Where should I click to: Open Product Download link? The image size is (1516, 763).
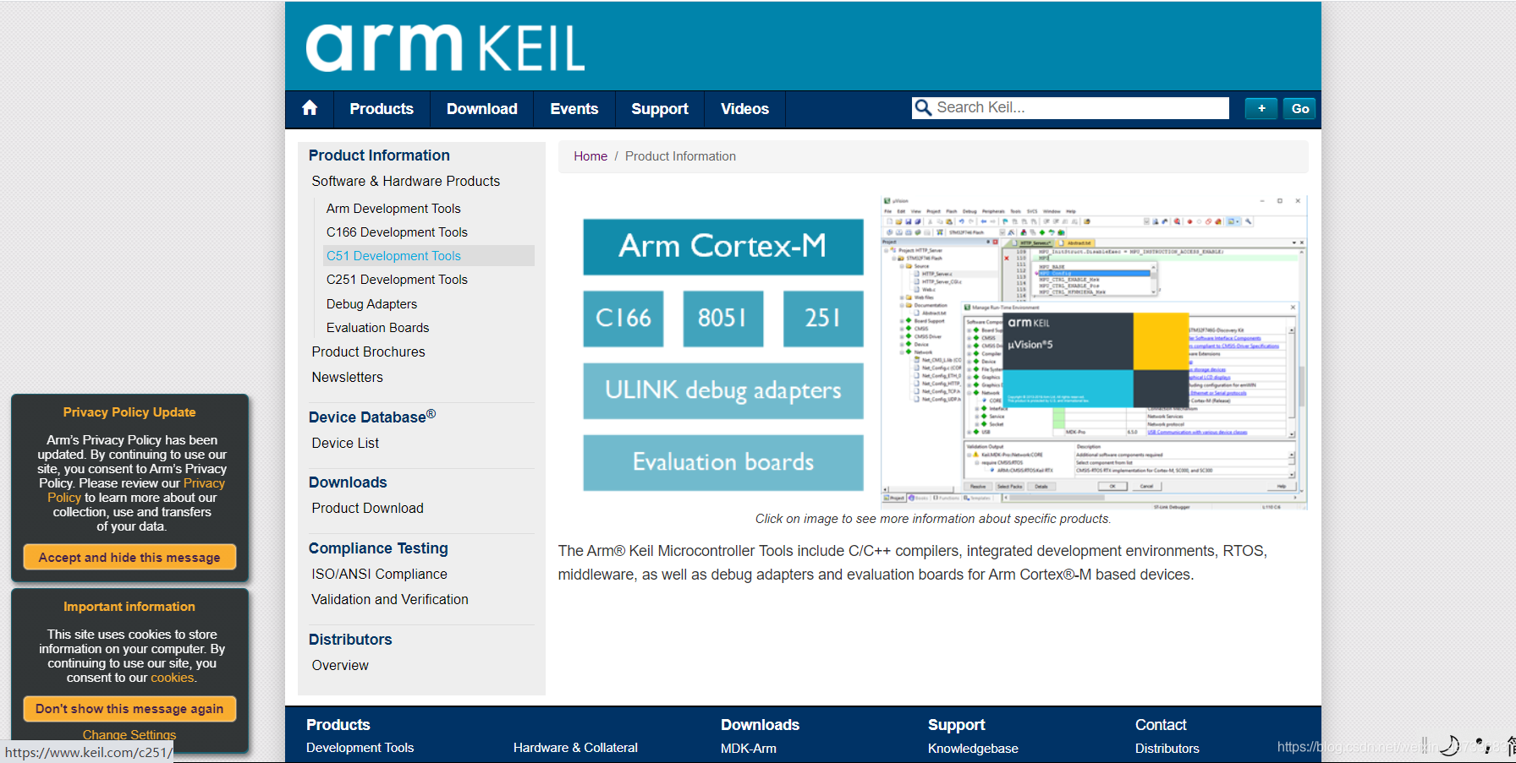point(367,508)
